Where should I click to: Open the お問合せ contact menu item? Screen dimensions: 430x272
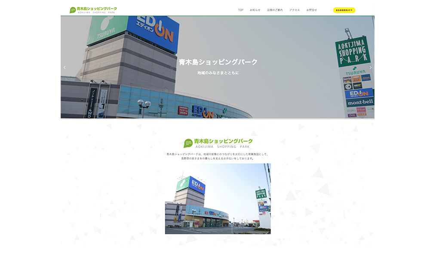[x=311, y=10]
